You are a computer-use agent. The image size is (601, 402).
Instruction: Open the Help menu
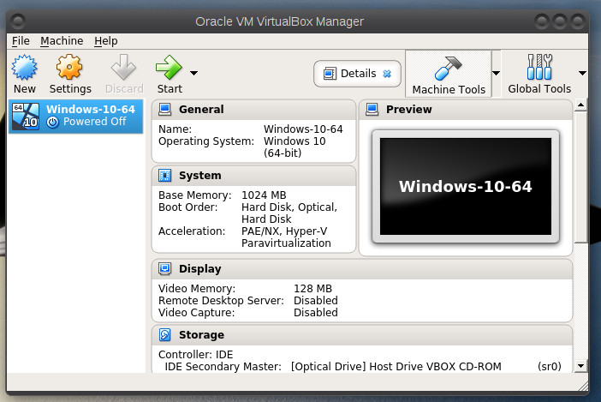point(106,40)
